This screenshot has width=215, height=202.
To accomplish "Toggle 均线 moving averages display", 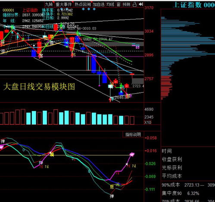I will pyautogui.click(x=110, y=4).
